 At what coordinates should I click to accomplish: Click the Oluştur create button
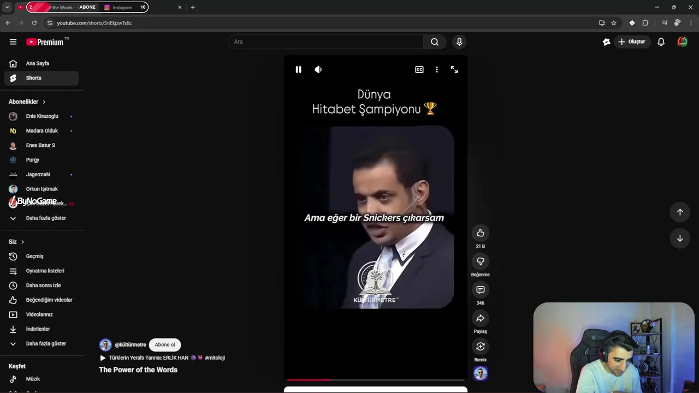(631, 42)
